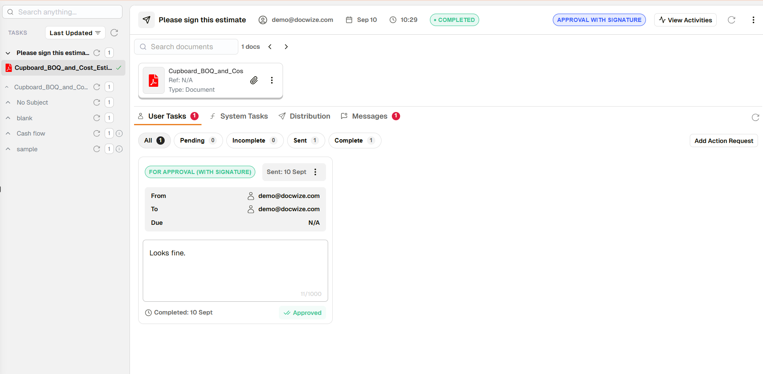Viewport: 763px width, 374px height.
Task: Click the calendar icon beside Sep 10
Action: (x=349, y=19)
